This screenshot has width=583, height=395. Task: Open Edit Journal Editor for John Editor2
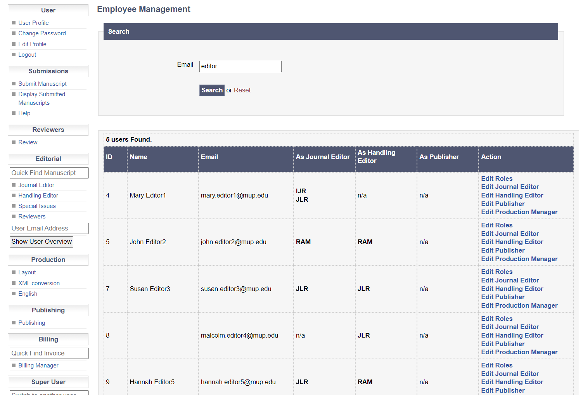point(510,234)
